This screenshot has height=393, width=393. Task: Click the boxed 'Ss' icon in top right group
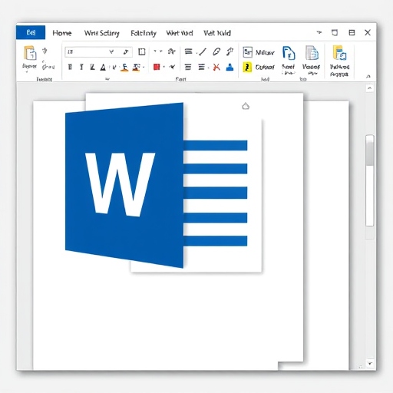(247, 52)
